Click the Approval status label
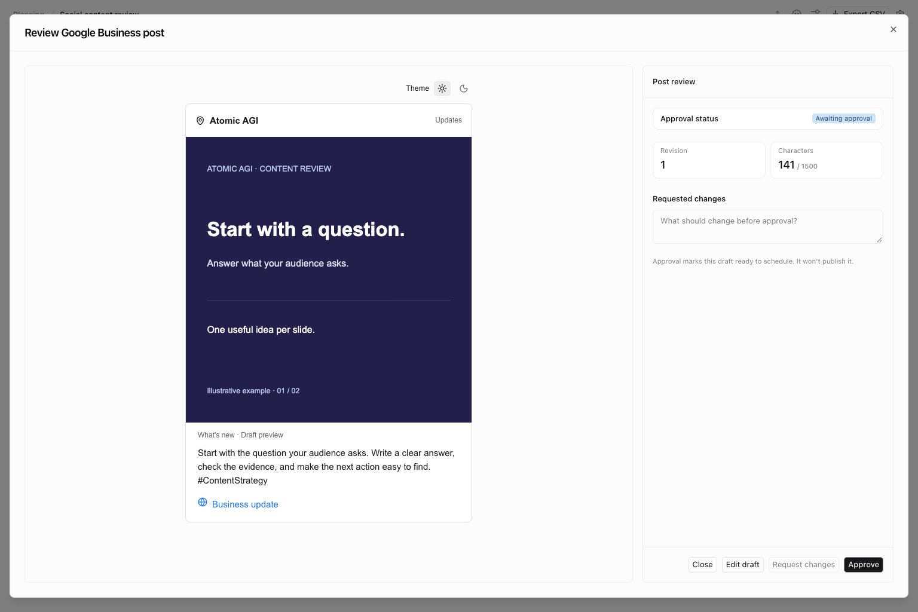This screenshot has width=918, height=612. click(689, 119)
